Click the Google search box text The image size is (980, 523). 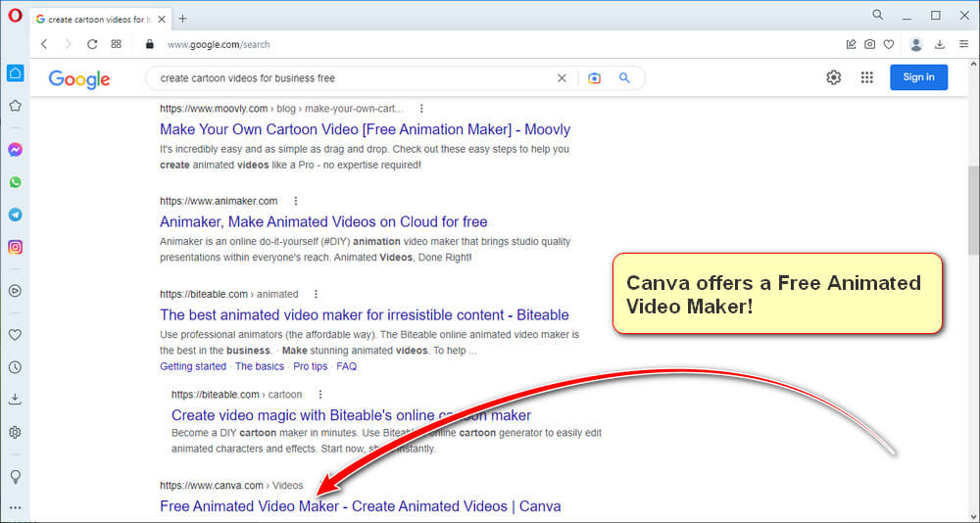[248, 78]
